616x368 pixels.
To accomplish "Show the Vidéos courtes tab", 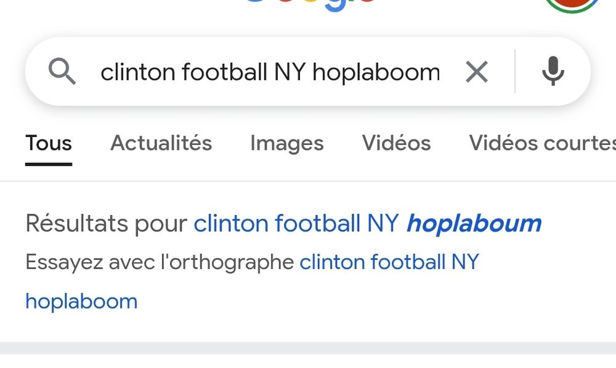I will pyautogui.click(x=543, y=143).
